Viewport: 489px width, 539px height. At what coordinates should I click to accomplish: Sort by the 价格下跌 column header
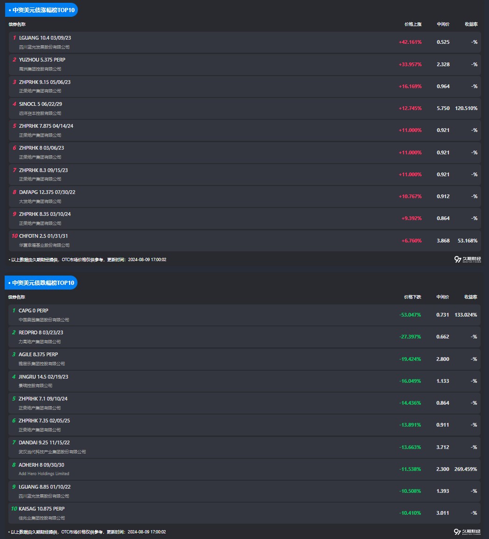[x=412, y=297]
